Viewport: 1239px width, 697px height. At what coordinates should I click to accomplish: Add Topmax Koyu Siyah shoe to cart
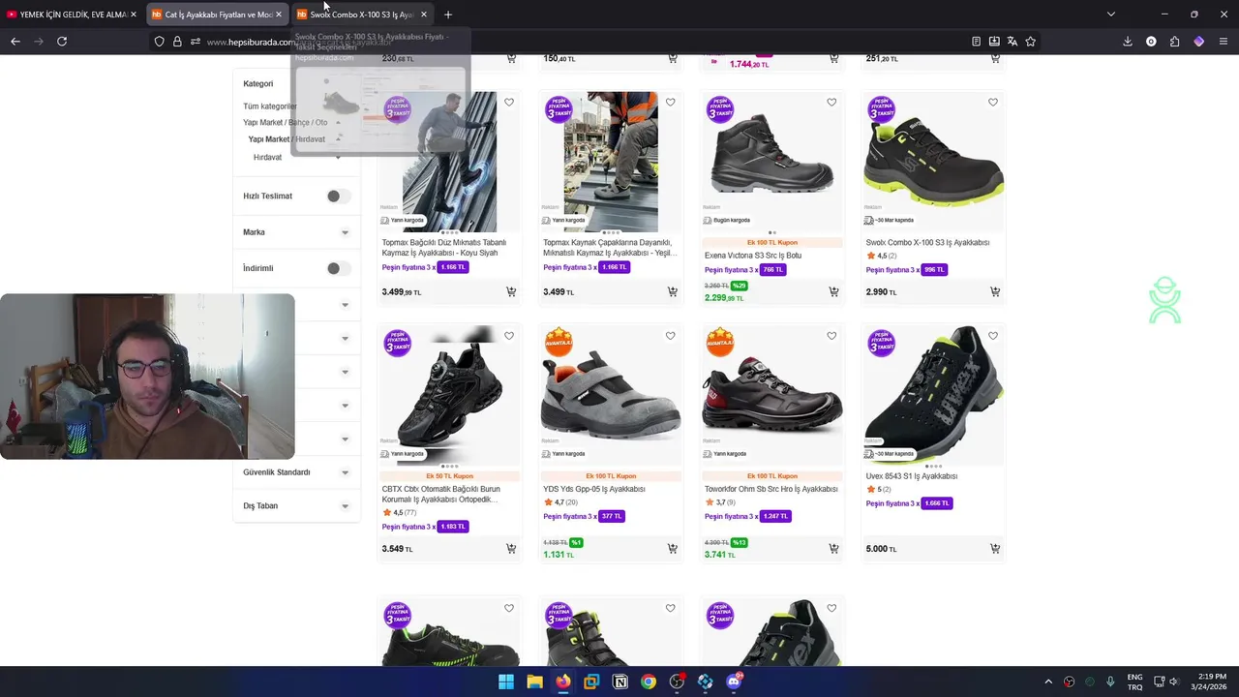[511, 291]
